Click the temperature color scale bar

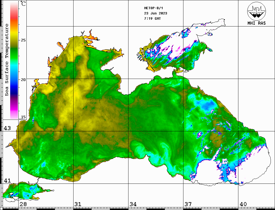click(14, 60)
